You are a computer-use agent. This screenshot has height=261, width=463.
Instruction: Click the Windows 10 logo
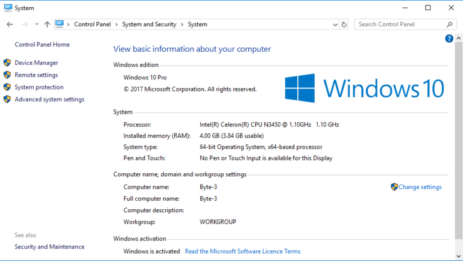point(364,88)
